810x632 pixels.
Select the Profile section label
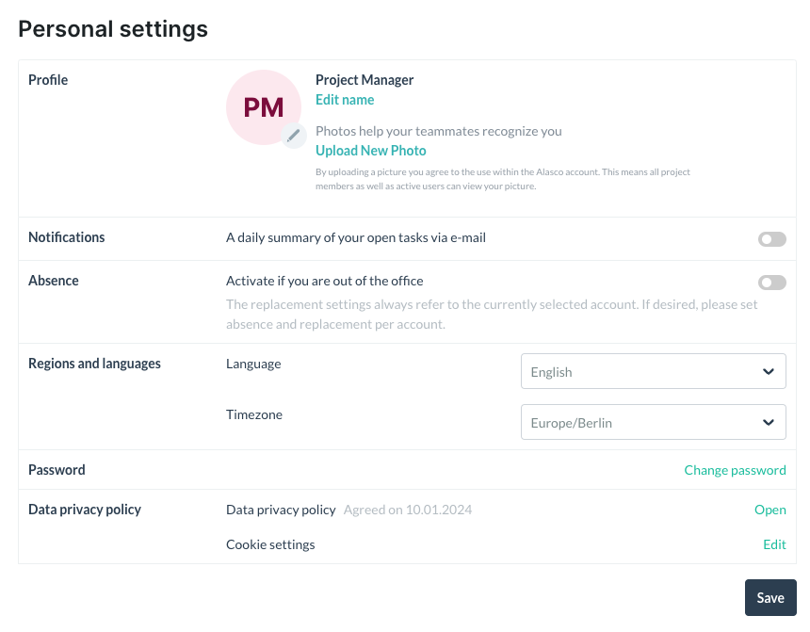coord(48,80)
